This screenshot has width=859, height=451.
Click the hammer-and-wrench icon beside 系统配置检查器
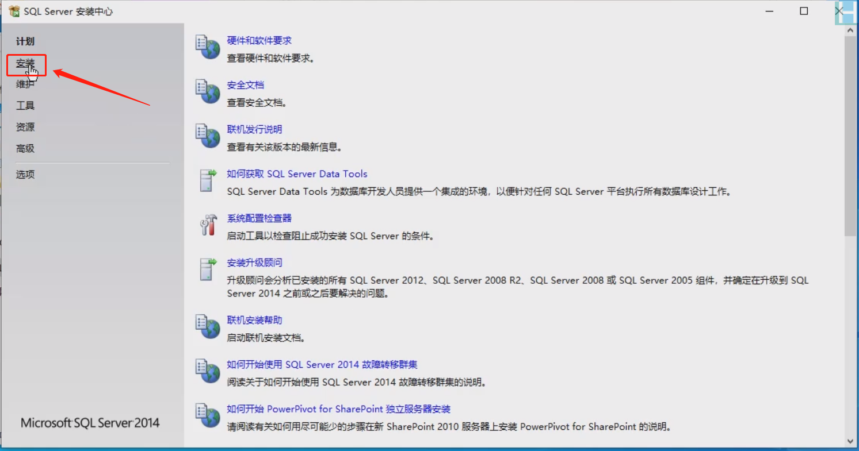click(x=208, y=225)
